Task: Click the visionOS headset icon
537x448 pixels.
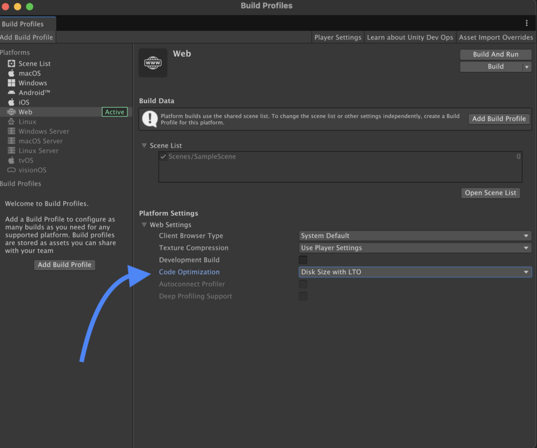Action: pos(11,170)
